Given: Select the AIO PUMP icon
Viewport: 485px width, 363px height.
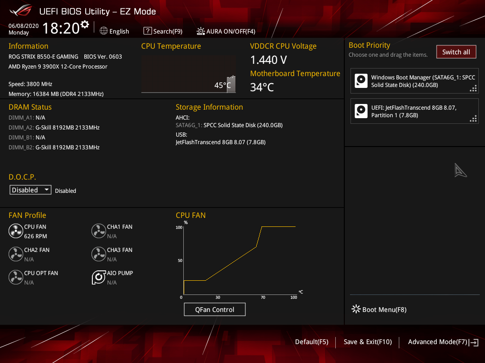Looking at the screenshot, I should coord(99,277).
